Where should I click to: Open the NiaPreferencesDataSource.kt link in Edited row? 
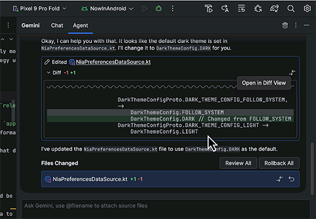click(113, 62)
